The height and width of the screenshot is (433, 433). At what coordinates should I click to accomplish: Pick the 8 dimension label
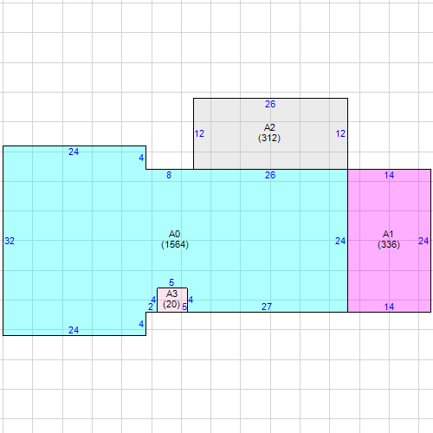point(169,175)
